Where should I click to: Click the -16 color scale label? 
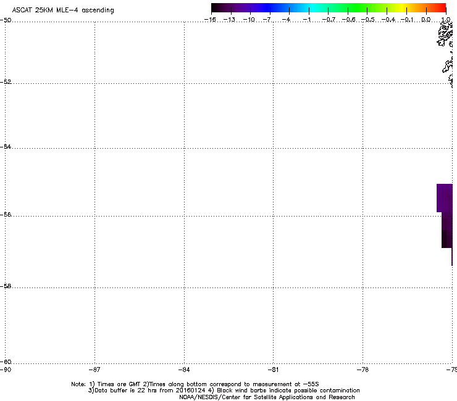210,20
